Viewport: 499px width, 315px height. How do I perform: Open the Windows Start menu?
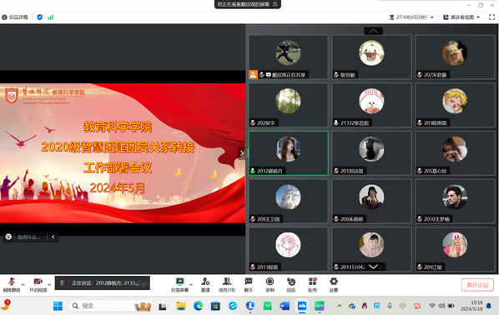[58, 306]
